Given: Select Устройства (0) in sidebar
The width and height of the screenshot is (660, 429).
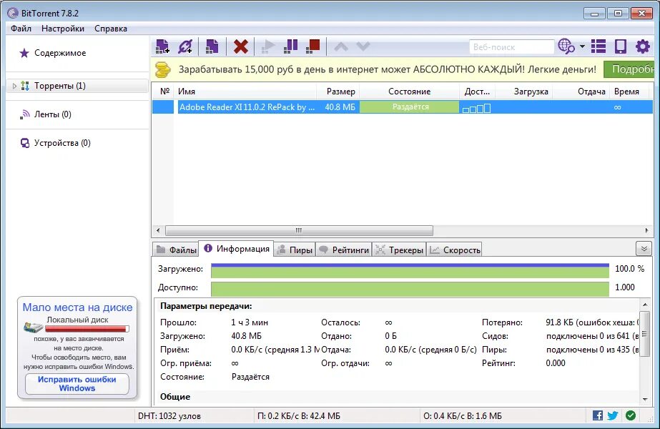Looking at the screenshot, I should point(62,143).
